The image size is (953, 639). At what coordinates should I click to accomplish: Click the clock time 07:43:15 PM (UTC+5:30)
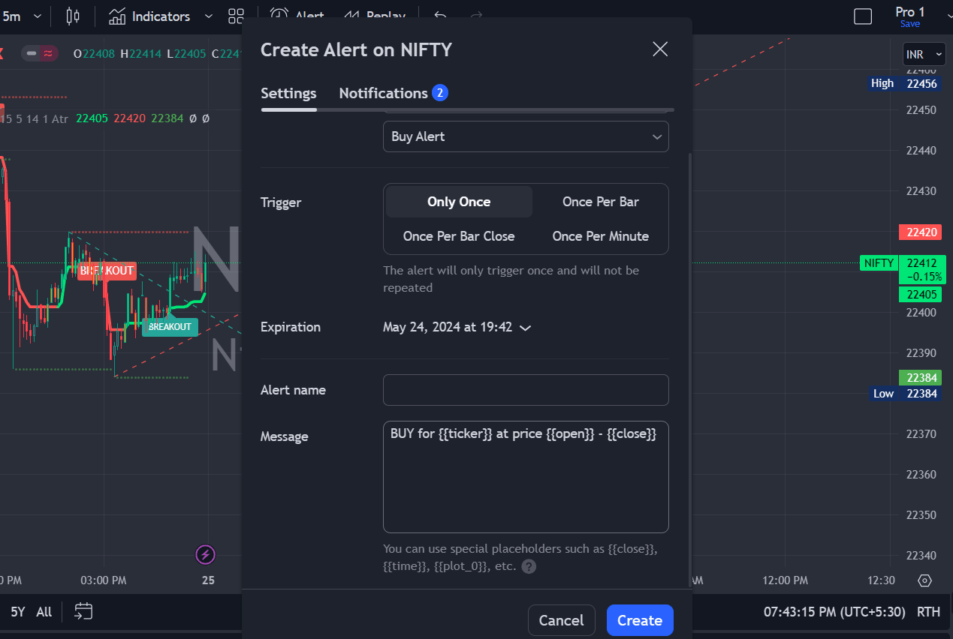coord(834,611)
